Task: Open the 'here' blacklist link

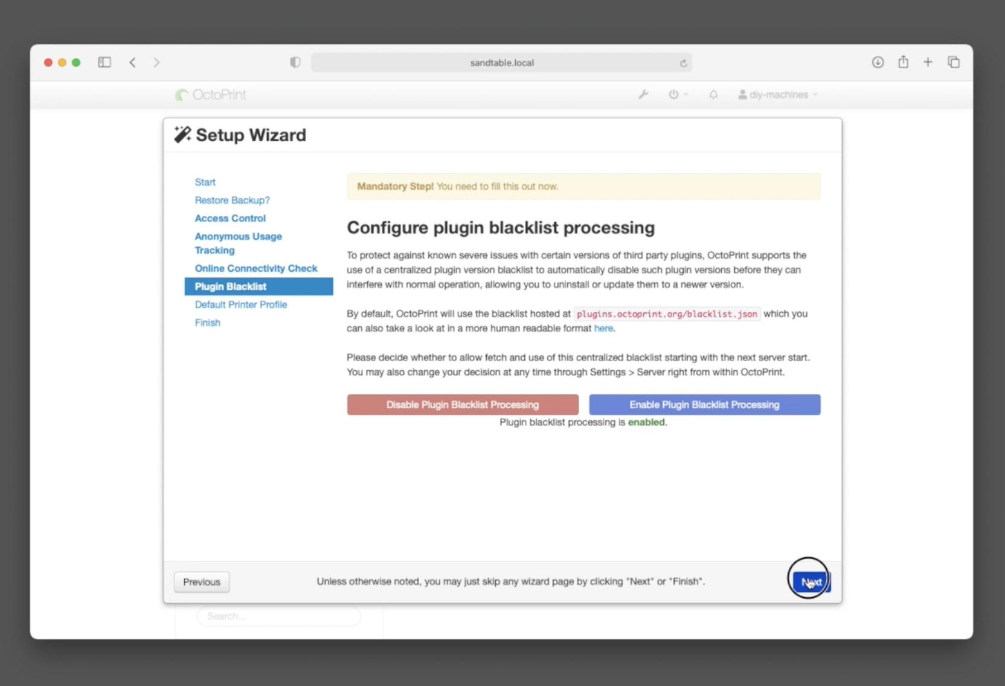Action: pyautogui.click(x=603, y=328)
